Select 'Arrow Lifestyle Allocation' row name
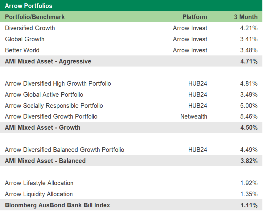 pyautogui.click(x=39, y=183)
